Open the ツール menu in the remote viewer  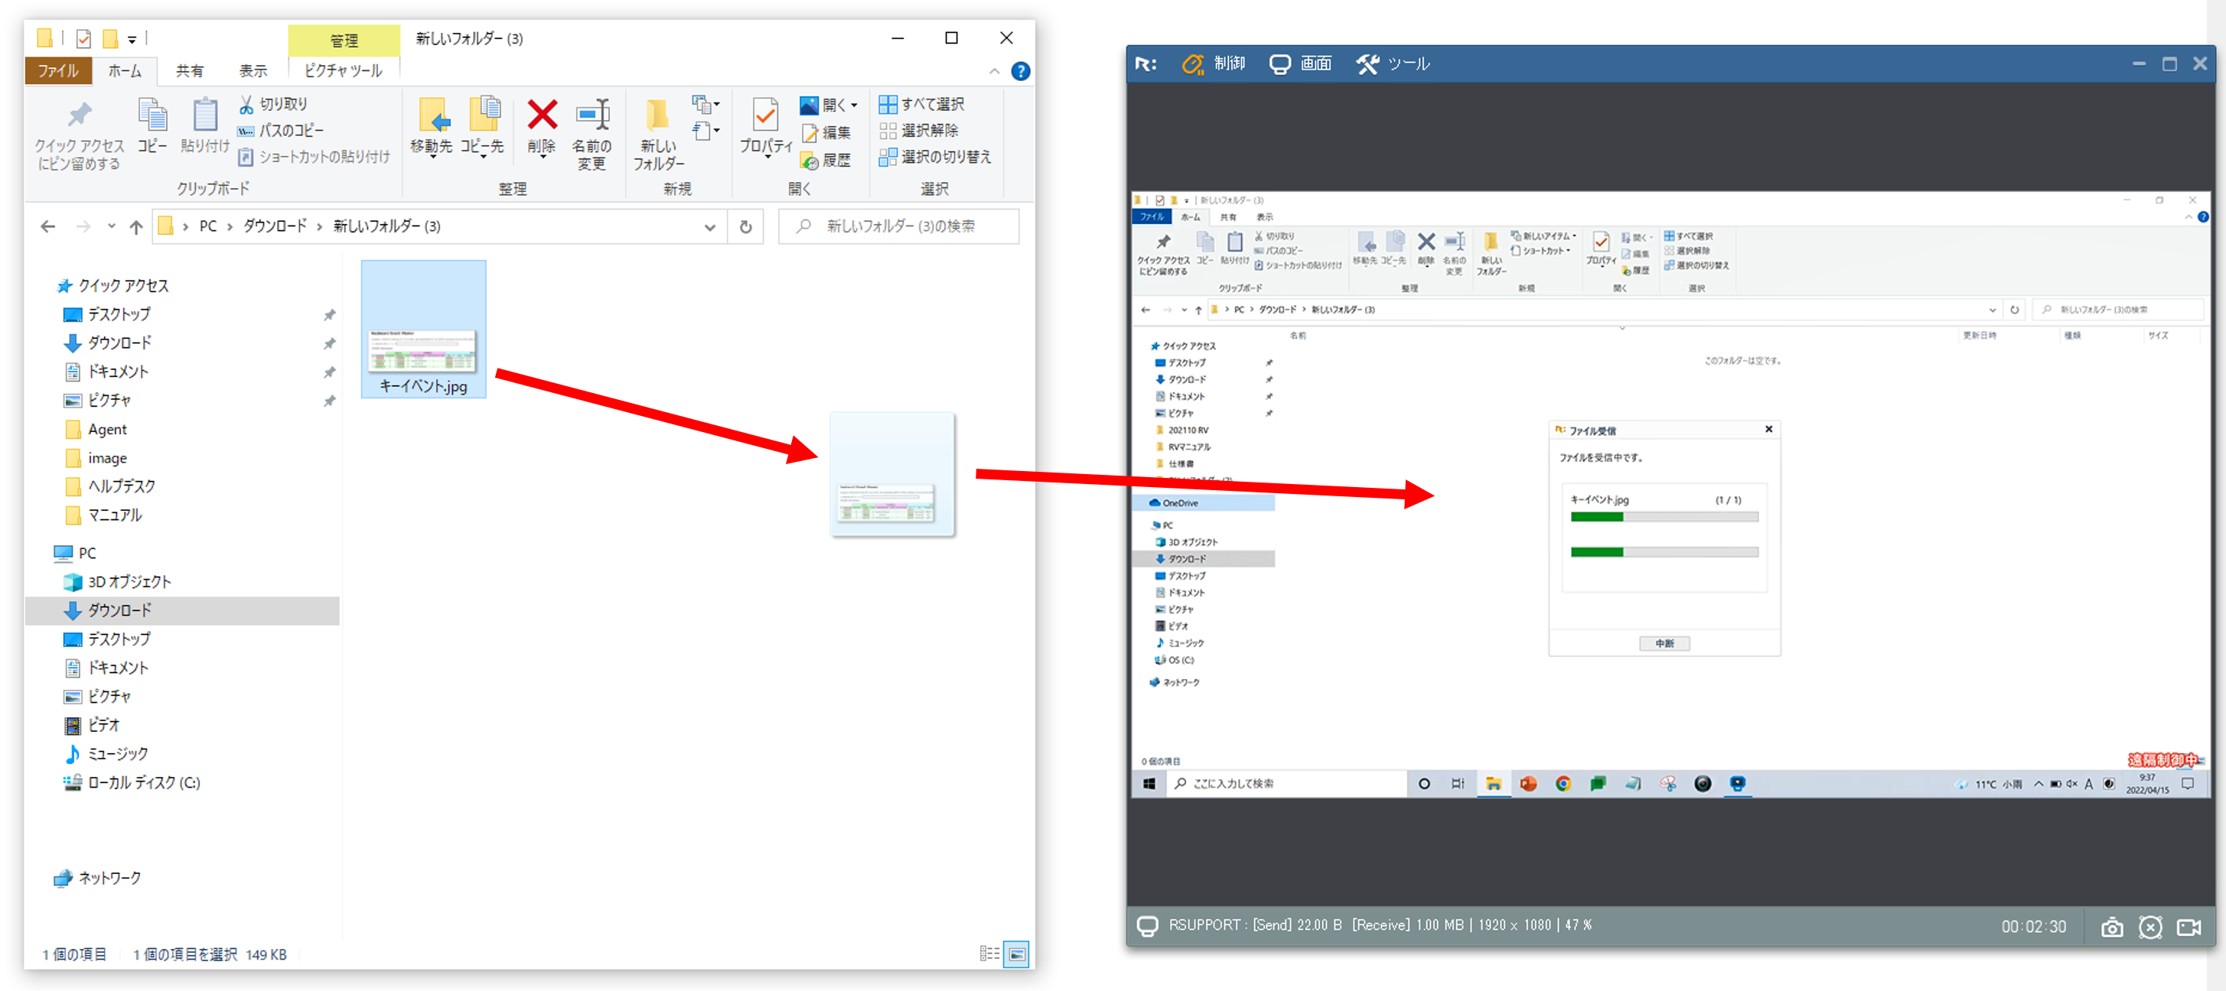[1393, 64]
